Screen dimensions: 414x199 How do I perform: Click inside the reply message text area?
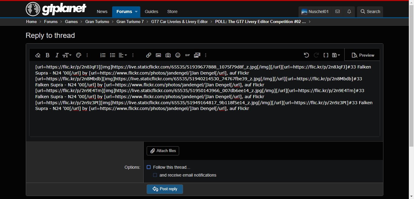(205, 99)
